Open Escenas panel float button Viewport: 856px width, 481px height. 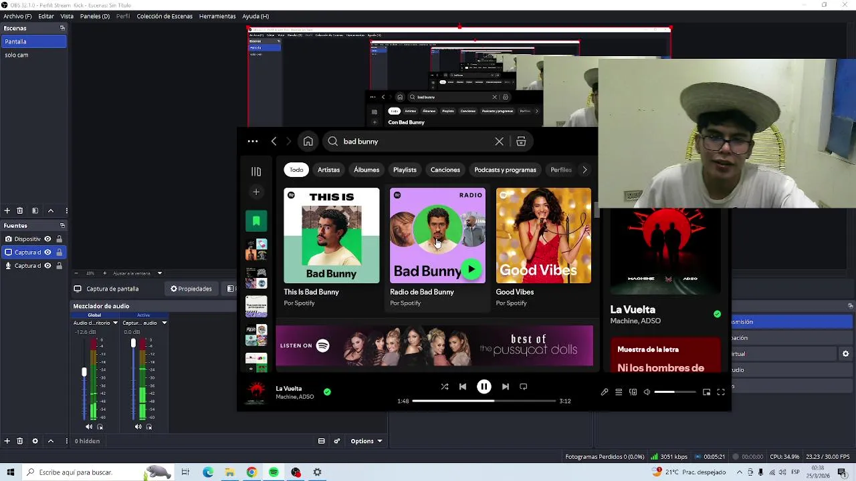click(x=62, y=28)
